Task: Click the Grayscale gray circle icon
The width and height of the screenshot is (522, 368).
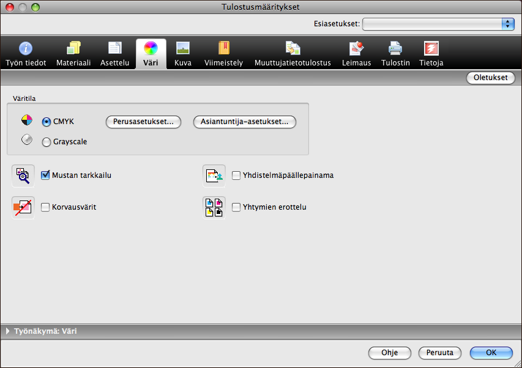Action: tap(27, 139)
